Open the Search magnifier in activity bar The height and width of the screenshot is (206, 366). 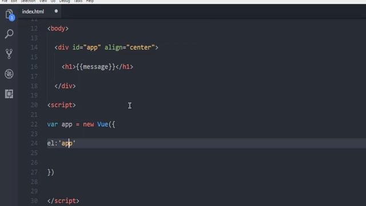(x=9, y=34)
